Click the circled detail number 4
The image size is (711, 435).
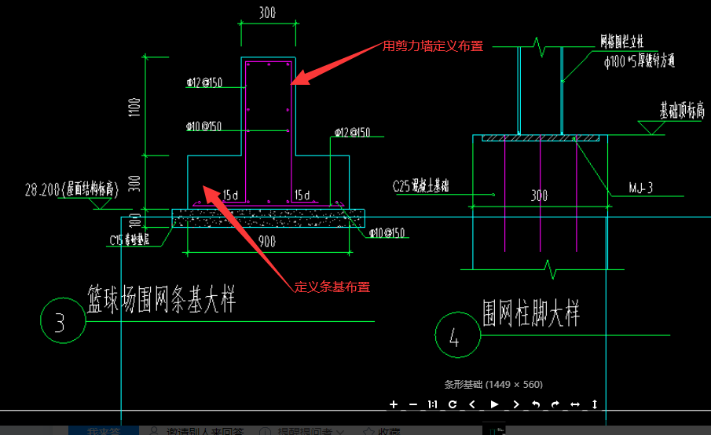pos(457,334)
